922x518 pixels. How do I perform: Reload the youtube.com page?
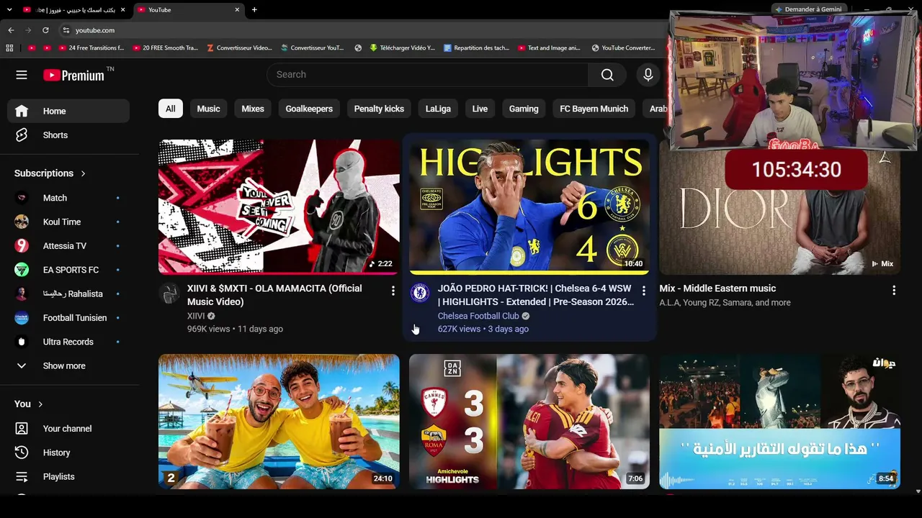click(45, 30)
